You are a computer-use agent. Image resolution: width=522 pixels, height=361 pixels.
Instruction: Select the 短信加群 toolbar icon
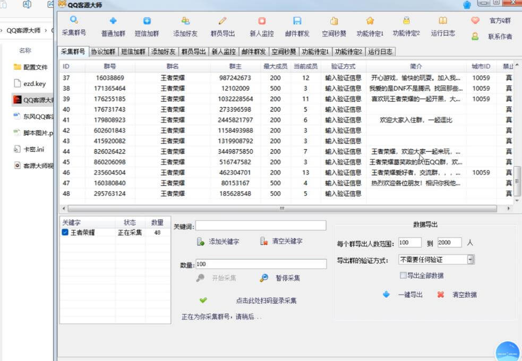click(x=147, y=21)
